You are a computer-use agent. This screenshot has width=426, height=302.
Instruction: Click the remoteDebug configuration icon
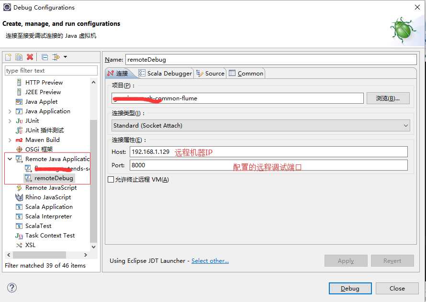tap(28, 178)
